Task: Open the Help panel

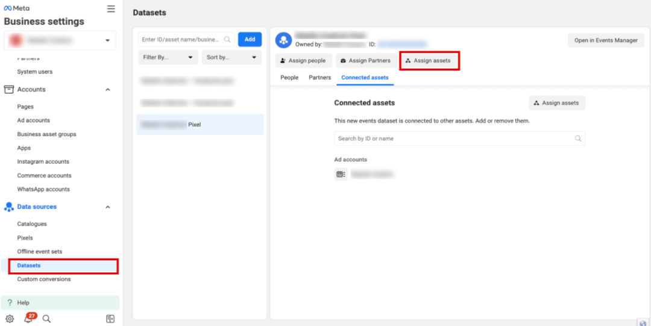Action: pos(60,302)
